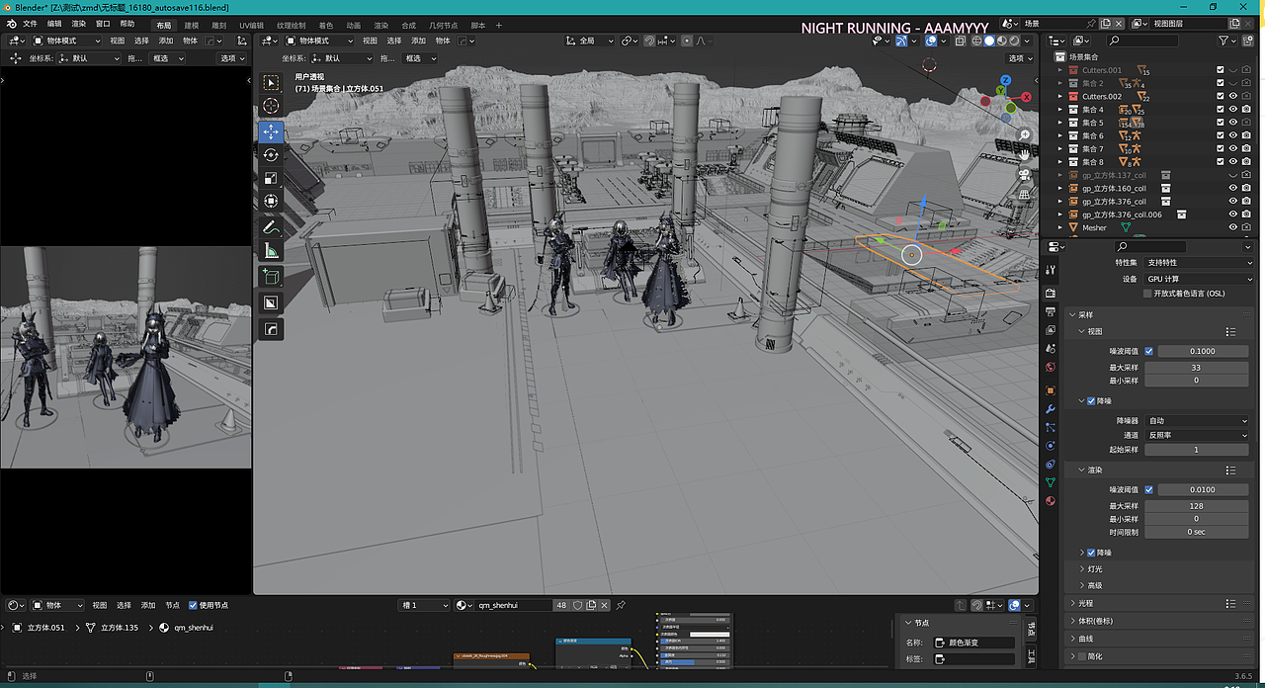The image size is (1265, 688).
Task: Toggle viewport 降噪 checkbox
Action: [x=1091, y=400]
